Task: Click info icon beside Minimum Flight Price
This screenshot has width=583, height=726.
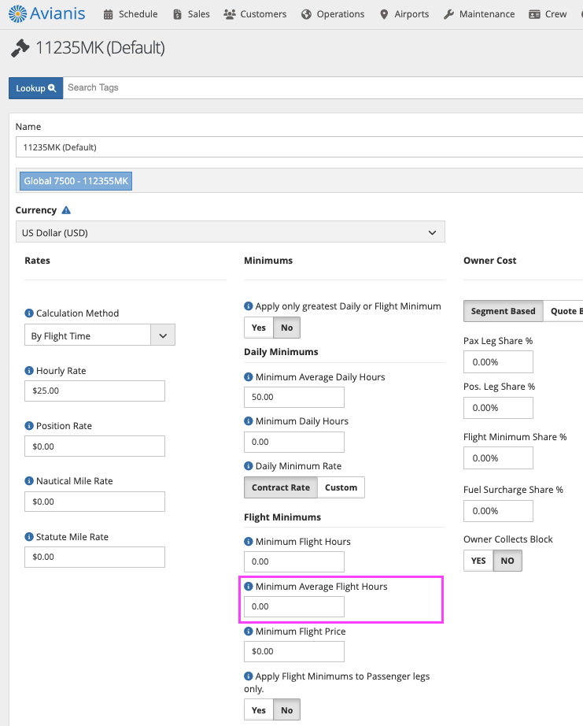Action: (x=249, y=632)
